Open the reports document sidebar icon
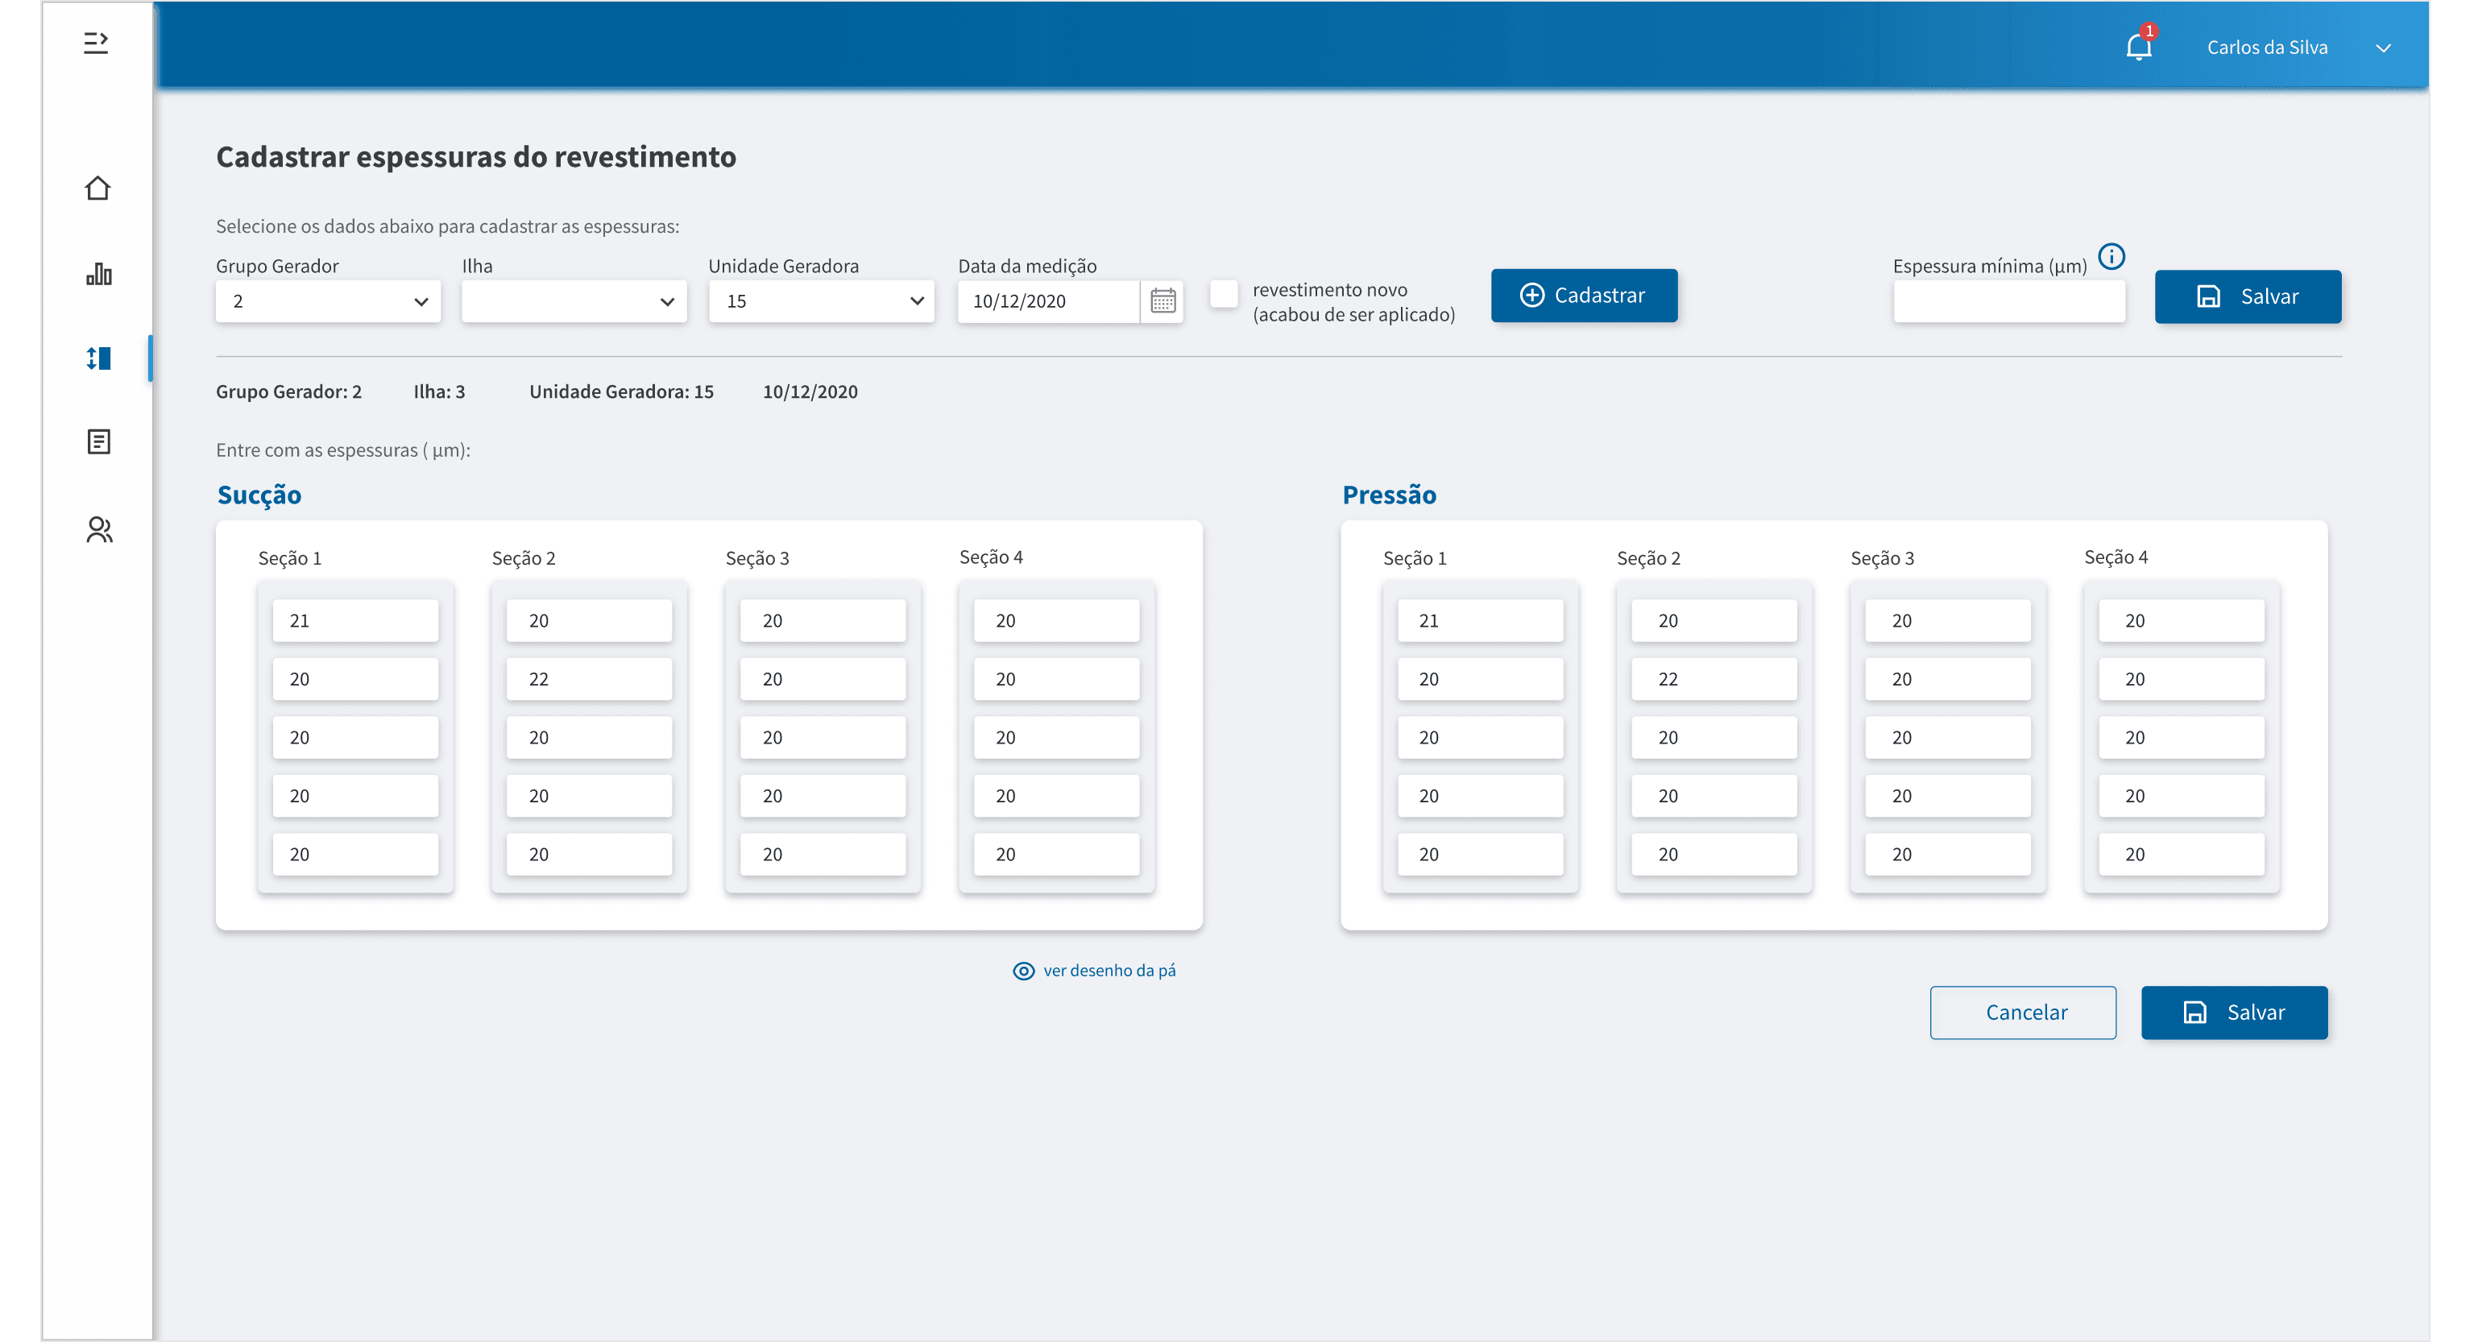The image size is (2470, 1342). click(x=99, y=442)
